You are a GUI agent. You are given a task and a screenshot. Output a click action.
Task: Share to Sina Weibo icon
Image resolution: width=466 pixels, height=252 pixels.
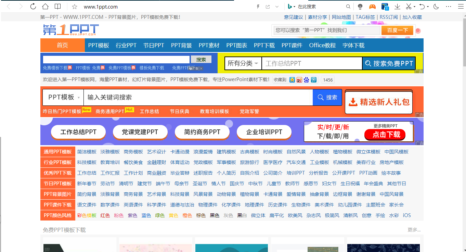pos(299,80)
